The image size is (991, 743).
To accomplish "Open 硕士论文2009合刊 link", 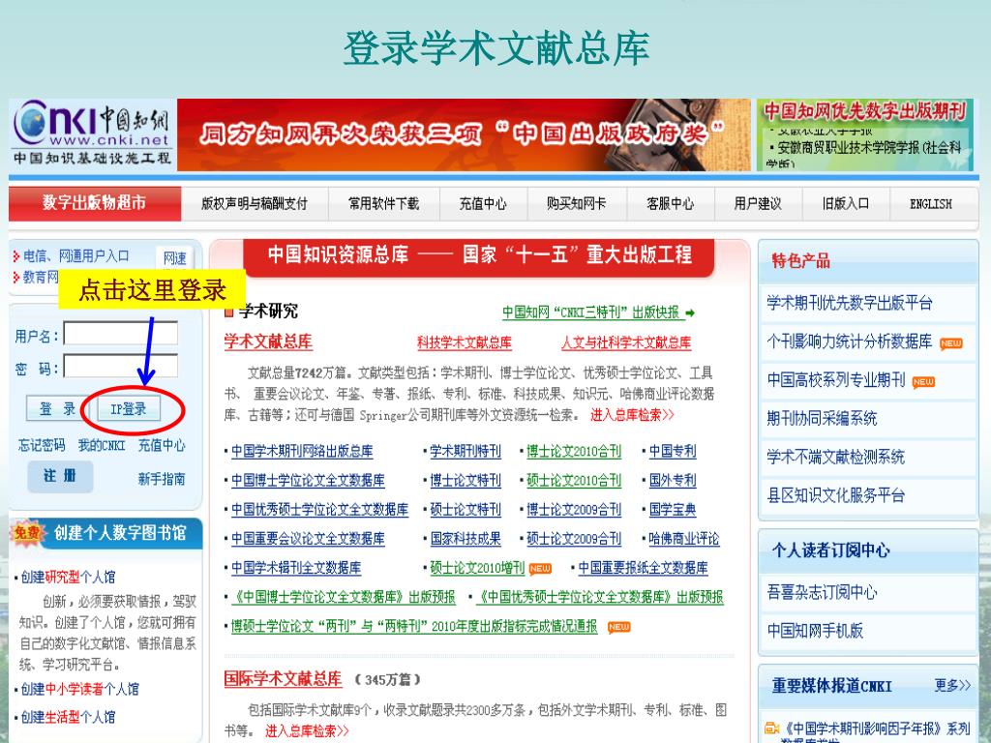I will (574, 538).
